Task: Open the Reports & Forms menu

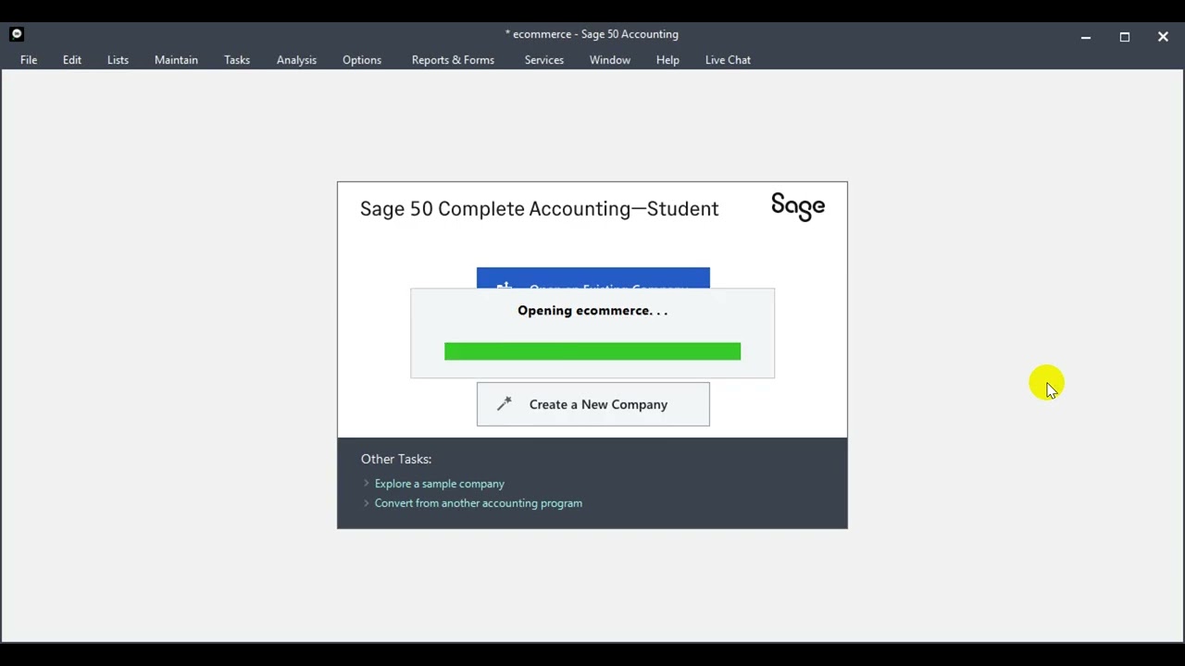Action: coord(453,60)
